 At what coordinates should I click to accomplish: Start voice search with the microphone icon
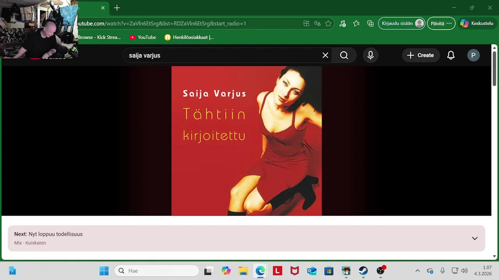(x=370, y=55)
